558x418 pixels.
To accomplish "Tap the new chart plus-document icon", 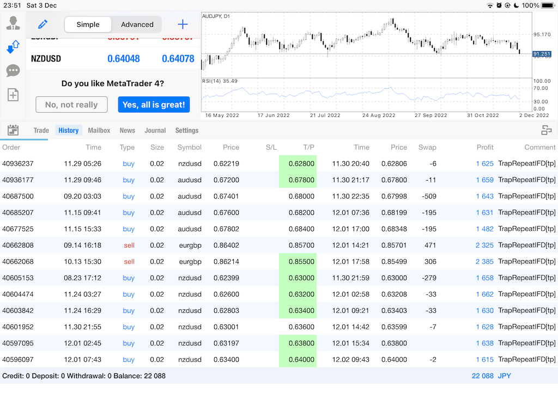I will (13, 95).
